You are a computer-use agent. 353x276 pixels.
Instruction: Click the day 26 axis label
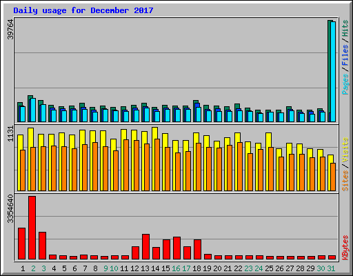(279, 268)
